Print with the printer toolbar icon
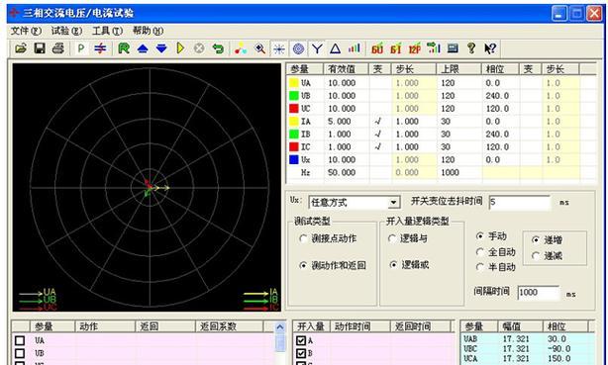This screenshot has height=365, width=608. [58, 48]
